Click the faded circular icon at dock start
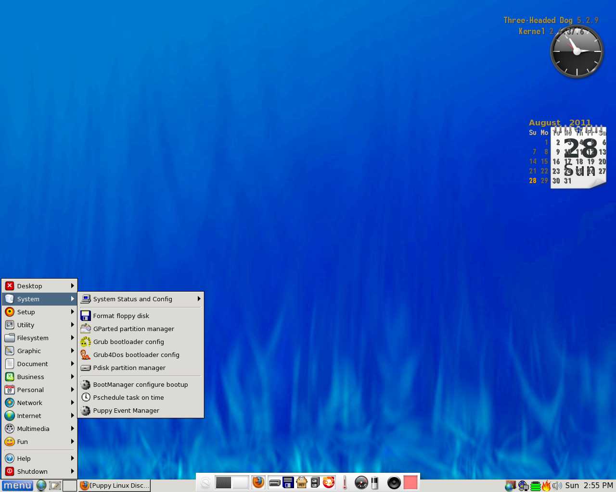616x492 pixels. (x=205, y=482)
